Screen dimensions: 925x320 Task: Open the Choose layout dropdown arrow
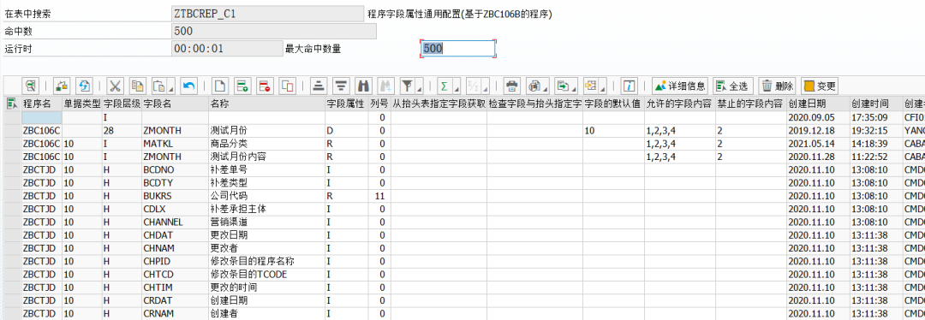(601, 90)
